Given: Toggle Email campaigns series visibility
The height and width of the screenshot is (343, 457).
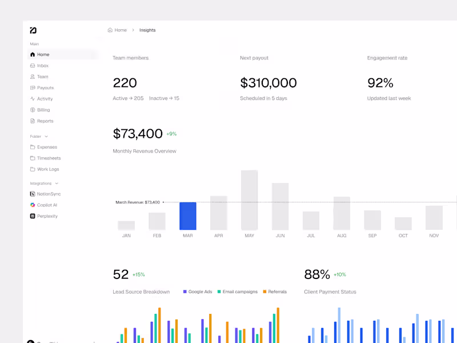Looking at the screenshot, I should [x=238, y=292].
